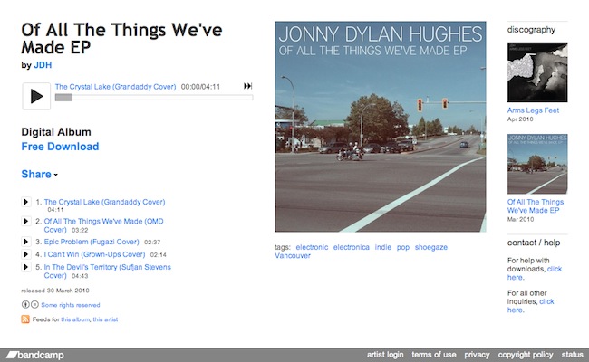This screenshot has height=362, width=589.
Task: Select the electronic tag
Action: [x=312, y=247]
